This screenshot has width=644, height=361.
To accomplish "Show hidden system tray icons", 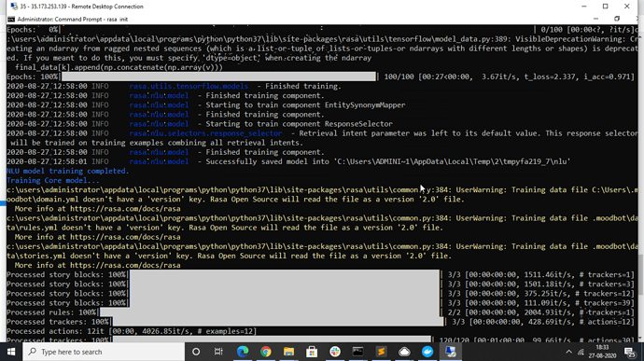I will coord(568,352).
